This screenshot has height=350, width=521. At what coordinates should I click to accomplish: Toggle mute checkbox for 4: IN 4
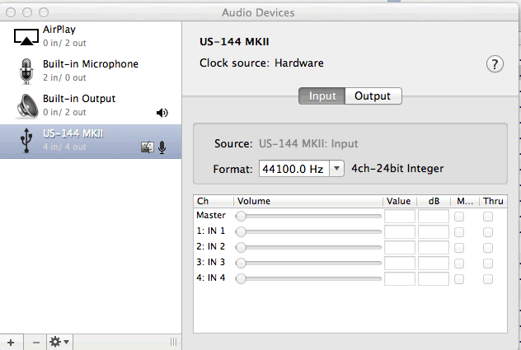459,279
